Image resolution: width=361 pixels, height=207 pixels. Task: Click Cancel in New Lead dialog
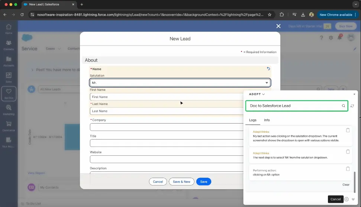tap(158, 182)
